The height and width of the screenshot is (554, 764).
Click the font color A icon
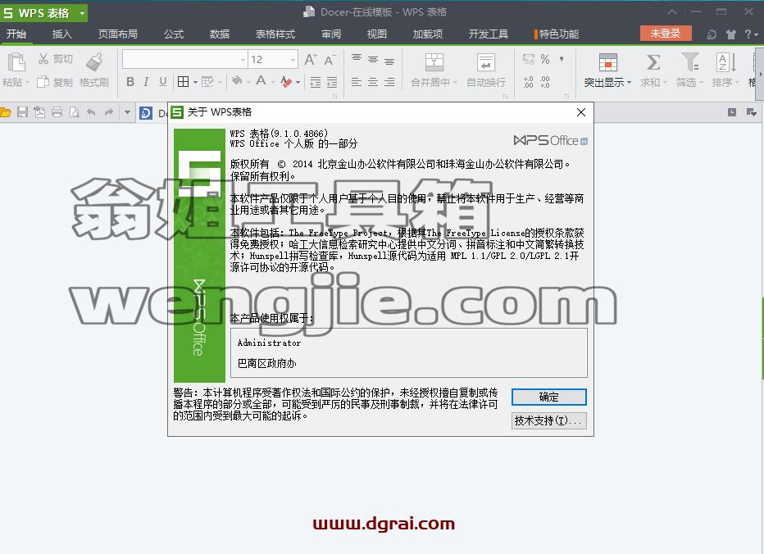coord(261,81)
